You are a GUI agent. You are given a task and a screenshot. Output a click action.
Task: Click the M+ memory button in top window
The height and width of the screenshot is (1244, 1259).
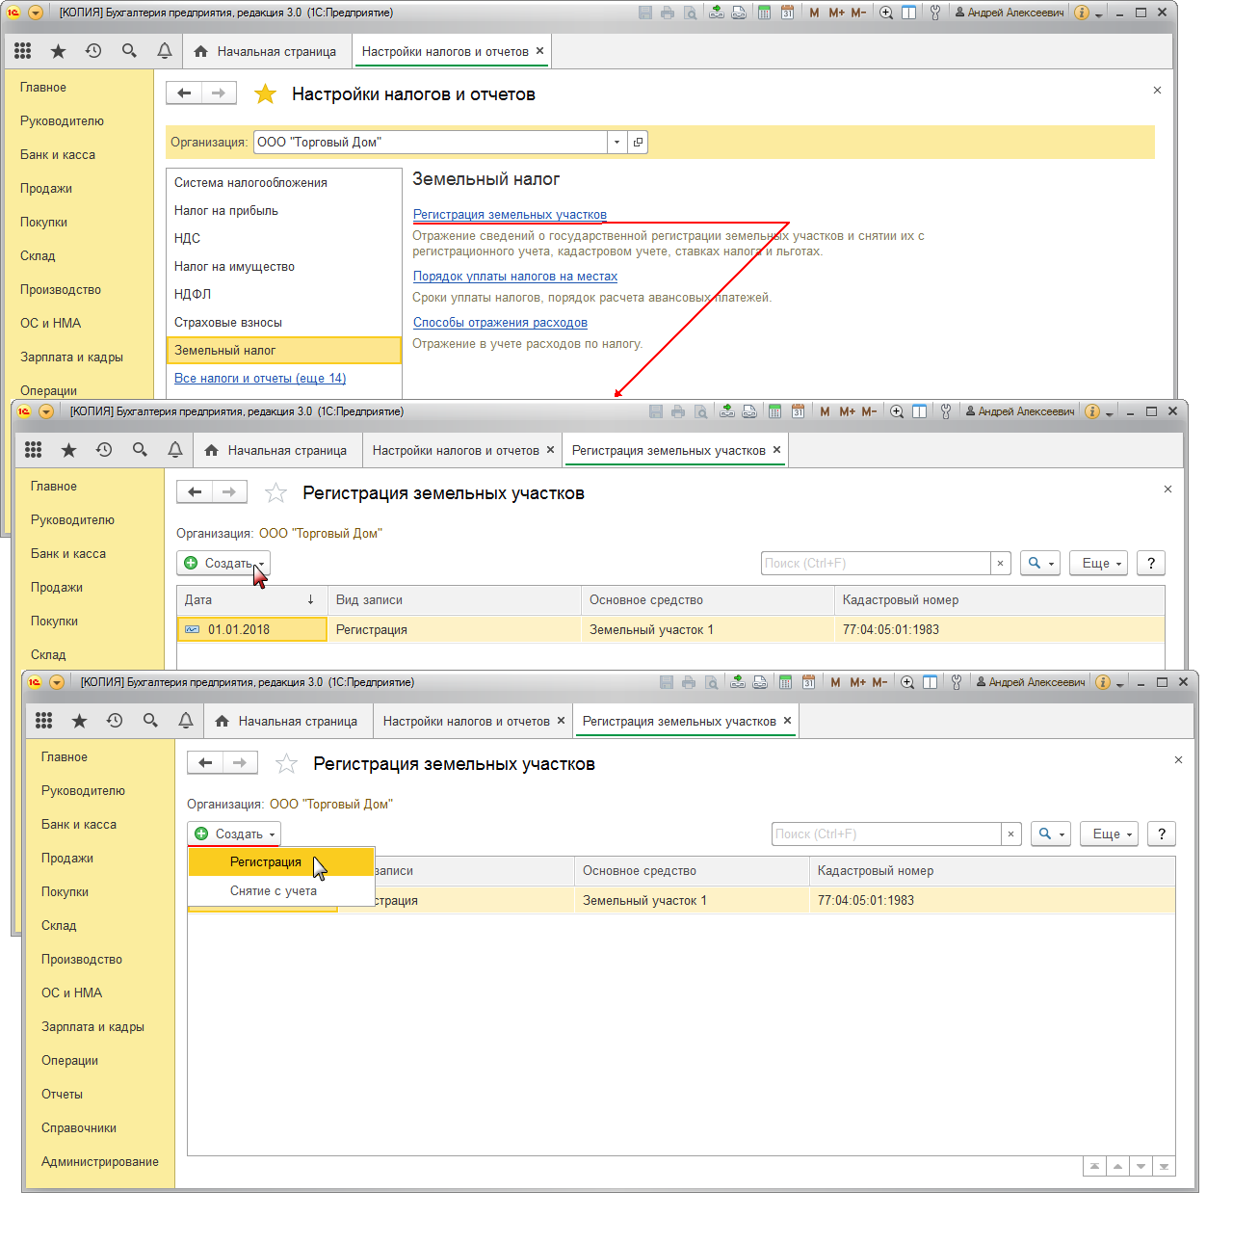[x=836, y=13]
